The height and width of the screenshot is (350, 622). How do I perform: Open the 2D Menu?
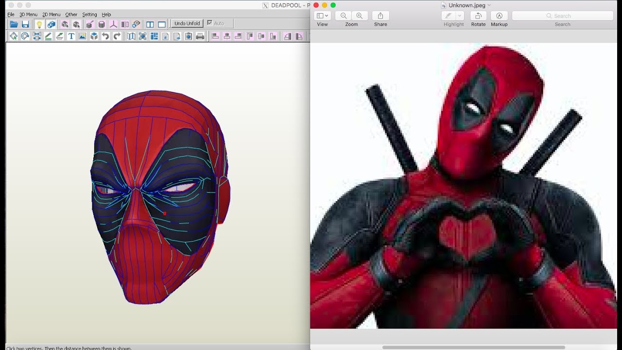coord(52,15)
